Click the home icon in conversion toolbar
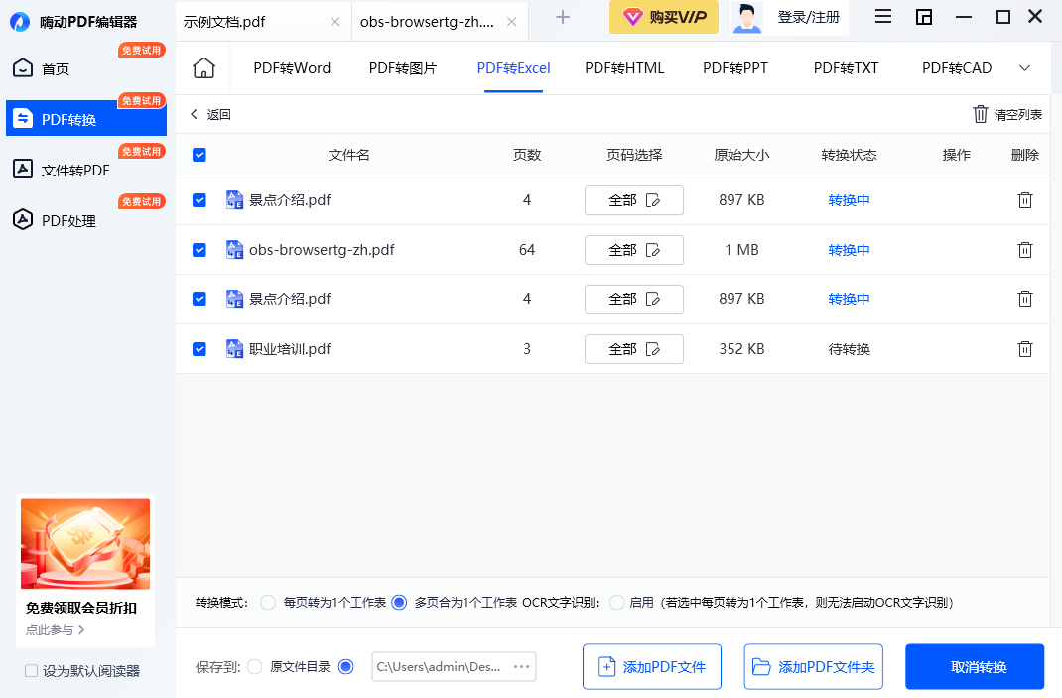This screenshot has width=1062, height=698. (x=203, y=68)
